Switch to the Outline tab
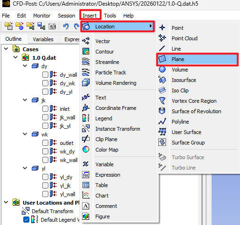Screen dimensions: 240x225 pos(13,39)
